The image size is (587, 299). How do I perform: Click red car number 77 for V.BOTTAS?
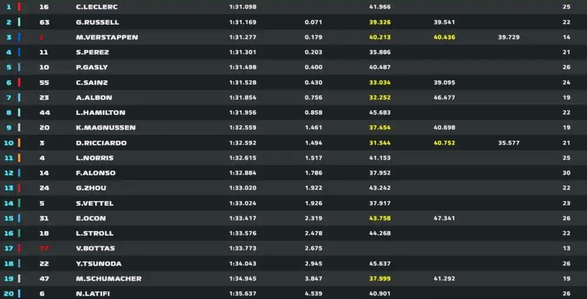[x=44, y=248]
